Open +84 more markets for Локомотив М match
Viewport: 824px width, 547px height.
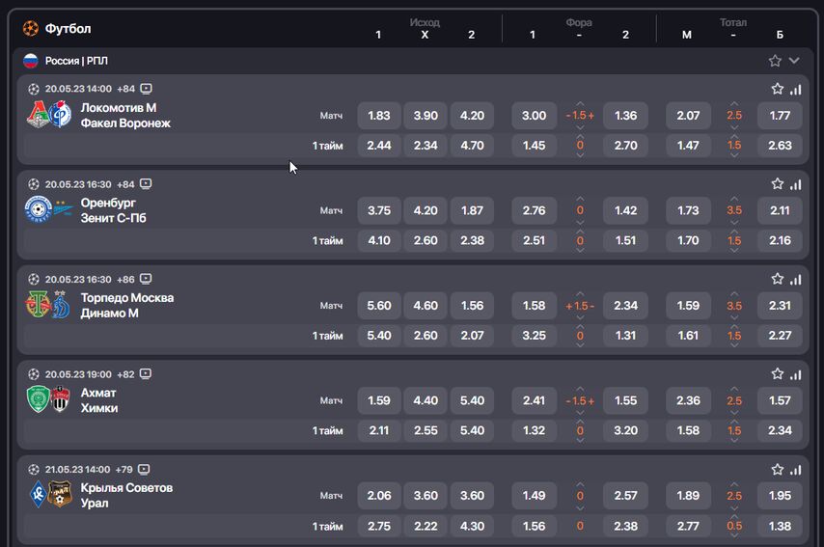coord(126,89)
